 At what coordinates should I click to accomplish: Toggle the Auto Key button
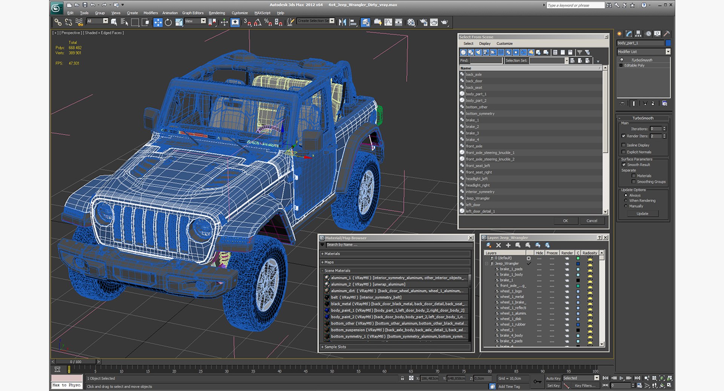tap(553, 378)
